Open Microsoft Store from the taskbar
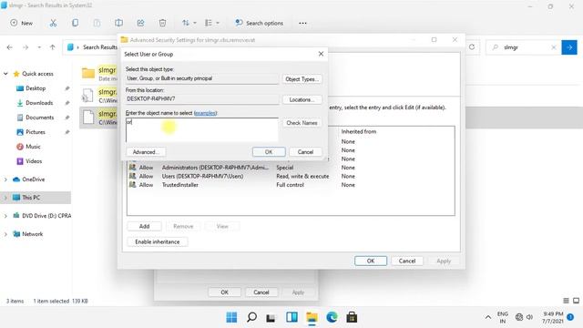Screen dimensions: 583x328 352,317
